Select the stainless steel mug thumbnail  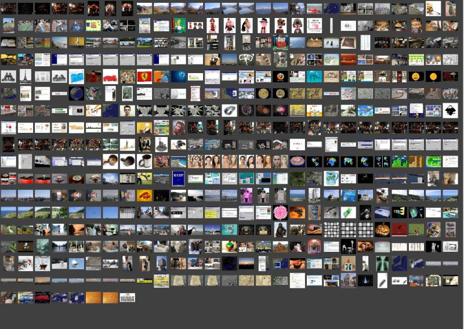pyautogui.click(x=144, y=162)
